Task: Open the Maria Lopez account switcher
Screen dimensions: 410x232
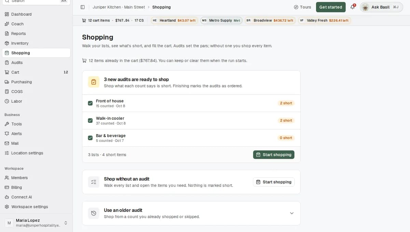Action: 36,223
